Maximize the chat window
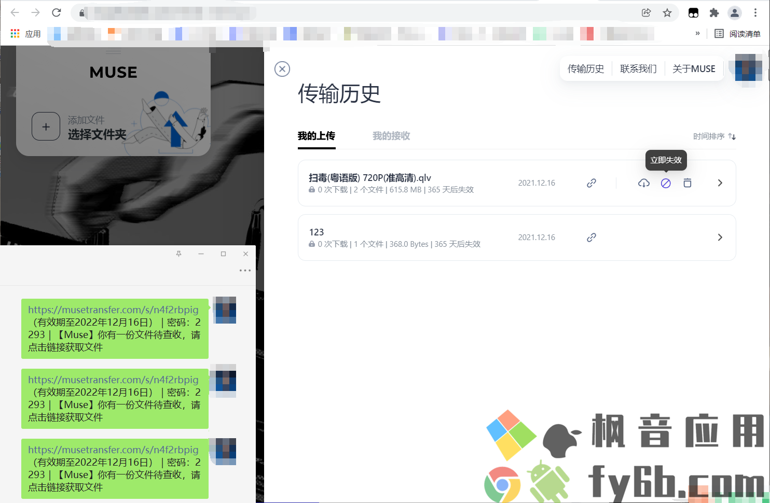This screenshot has width=770, height=503. [x=223, y=254]
